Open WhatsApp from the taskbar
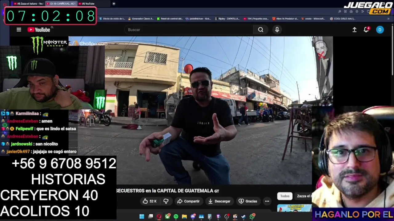The width and height of the screenshot is (394, 221). (x=252, y=217)
